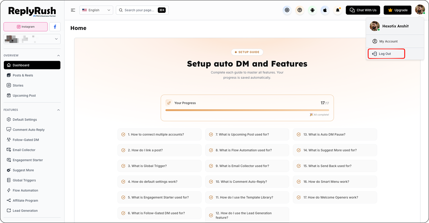Toggle the sidebar with the hamburger icon
This screenshot has height=223, width=429.
pyautogui.click(x=73, y=10)
